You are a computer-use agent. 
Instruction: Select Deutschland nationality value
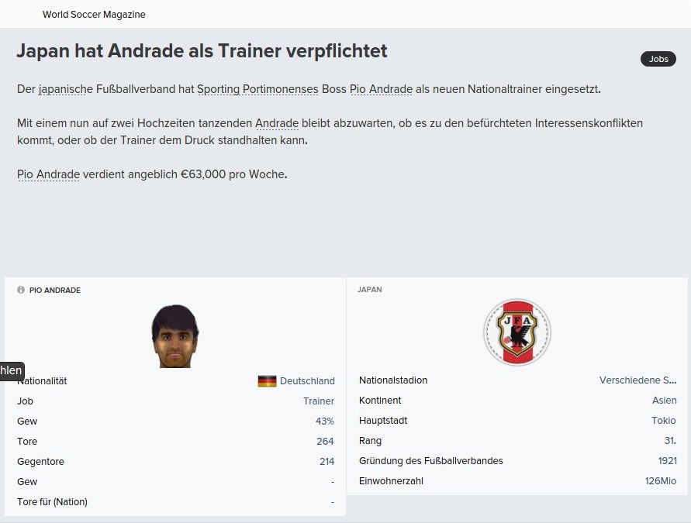307,380
